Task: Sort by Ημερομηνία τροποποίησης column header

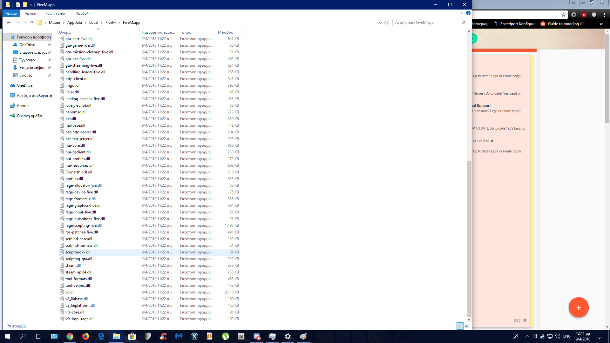Action: coord(159,32)
